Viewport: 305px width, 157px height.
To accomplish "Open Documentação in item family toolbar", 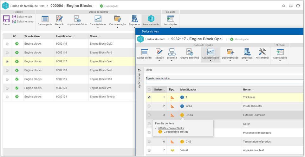I will pyautogui.click(x=118, y=21).
